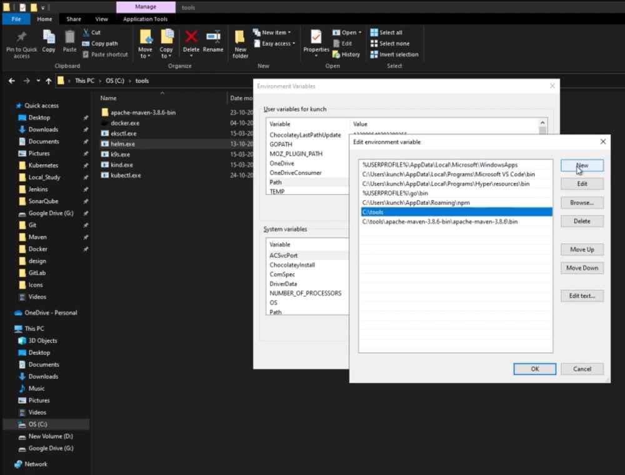Select the Paste shortcut icon
Viewport: 625px width, 475px height.
click(105, 54)
